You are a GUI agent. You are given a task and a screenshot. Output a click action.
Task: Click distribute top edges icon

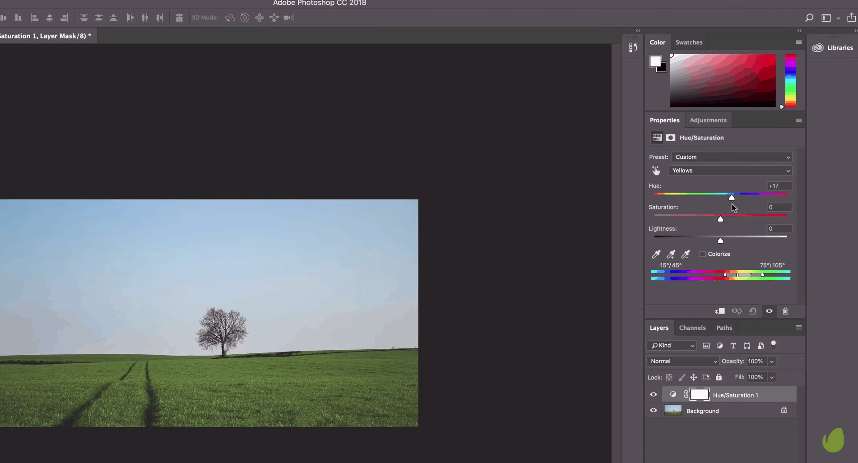point(84,18)
